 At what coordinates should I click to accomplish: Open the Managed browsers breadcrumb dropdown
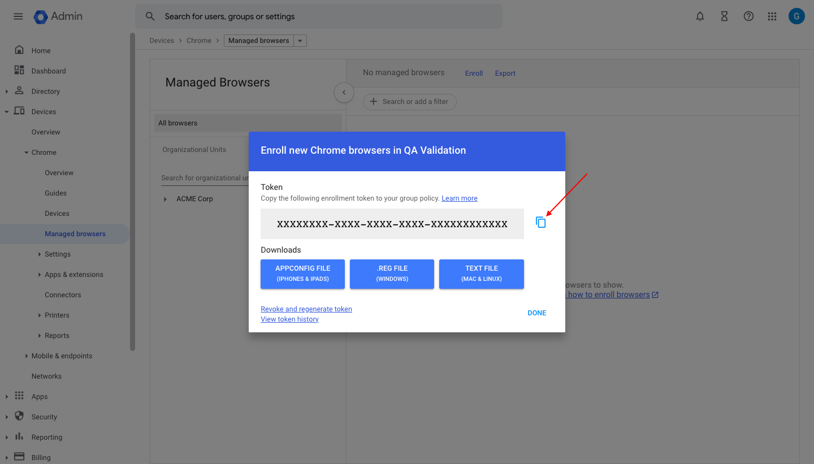[301, 41]
